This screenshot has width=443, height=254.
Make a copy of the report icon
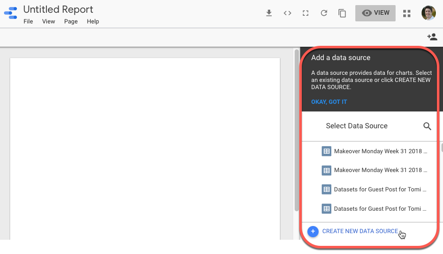(342, 13)
